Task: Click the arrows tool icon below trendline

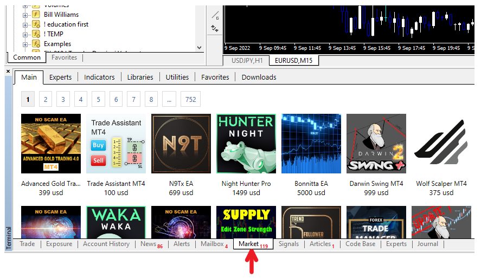Action: click(215, 29)
